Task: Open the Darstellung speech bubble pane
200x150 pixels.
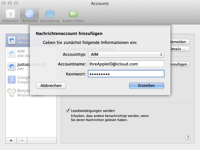Action: pyautogui.click(x=50, y=16)
